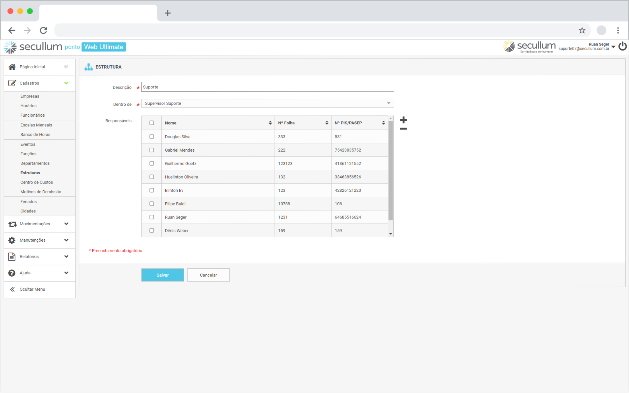Open the Dentro de dropdown
This screenshot has height=393, width=629.
pos(267,103)
